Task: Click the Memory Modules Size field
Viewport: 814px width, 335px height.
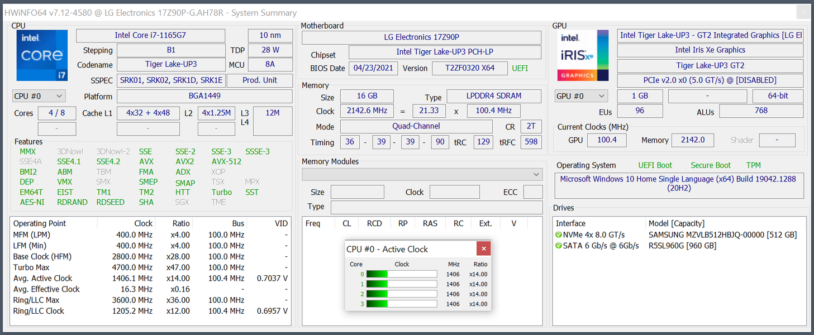Action: tap(357, 192)
